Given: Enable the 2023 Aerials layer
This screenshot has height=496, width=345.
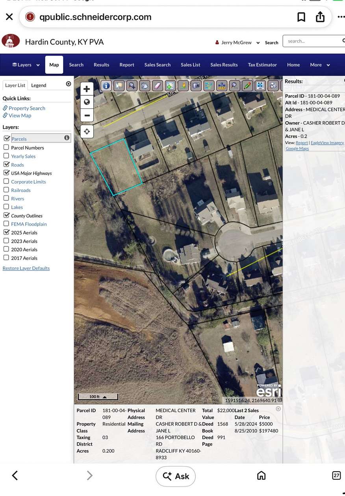Looking at the screenshot, I should point(6,241).
